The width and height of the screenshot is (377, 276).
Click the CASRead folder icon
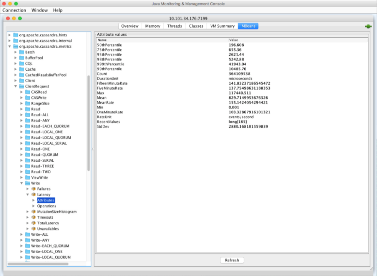coord(28,92)
